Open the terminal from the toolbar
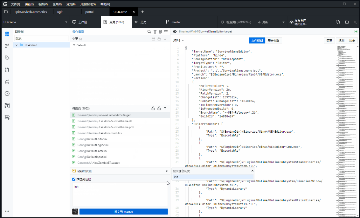This screenshot has height=218, width=360. point(356,22)
